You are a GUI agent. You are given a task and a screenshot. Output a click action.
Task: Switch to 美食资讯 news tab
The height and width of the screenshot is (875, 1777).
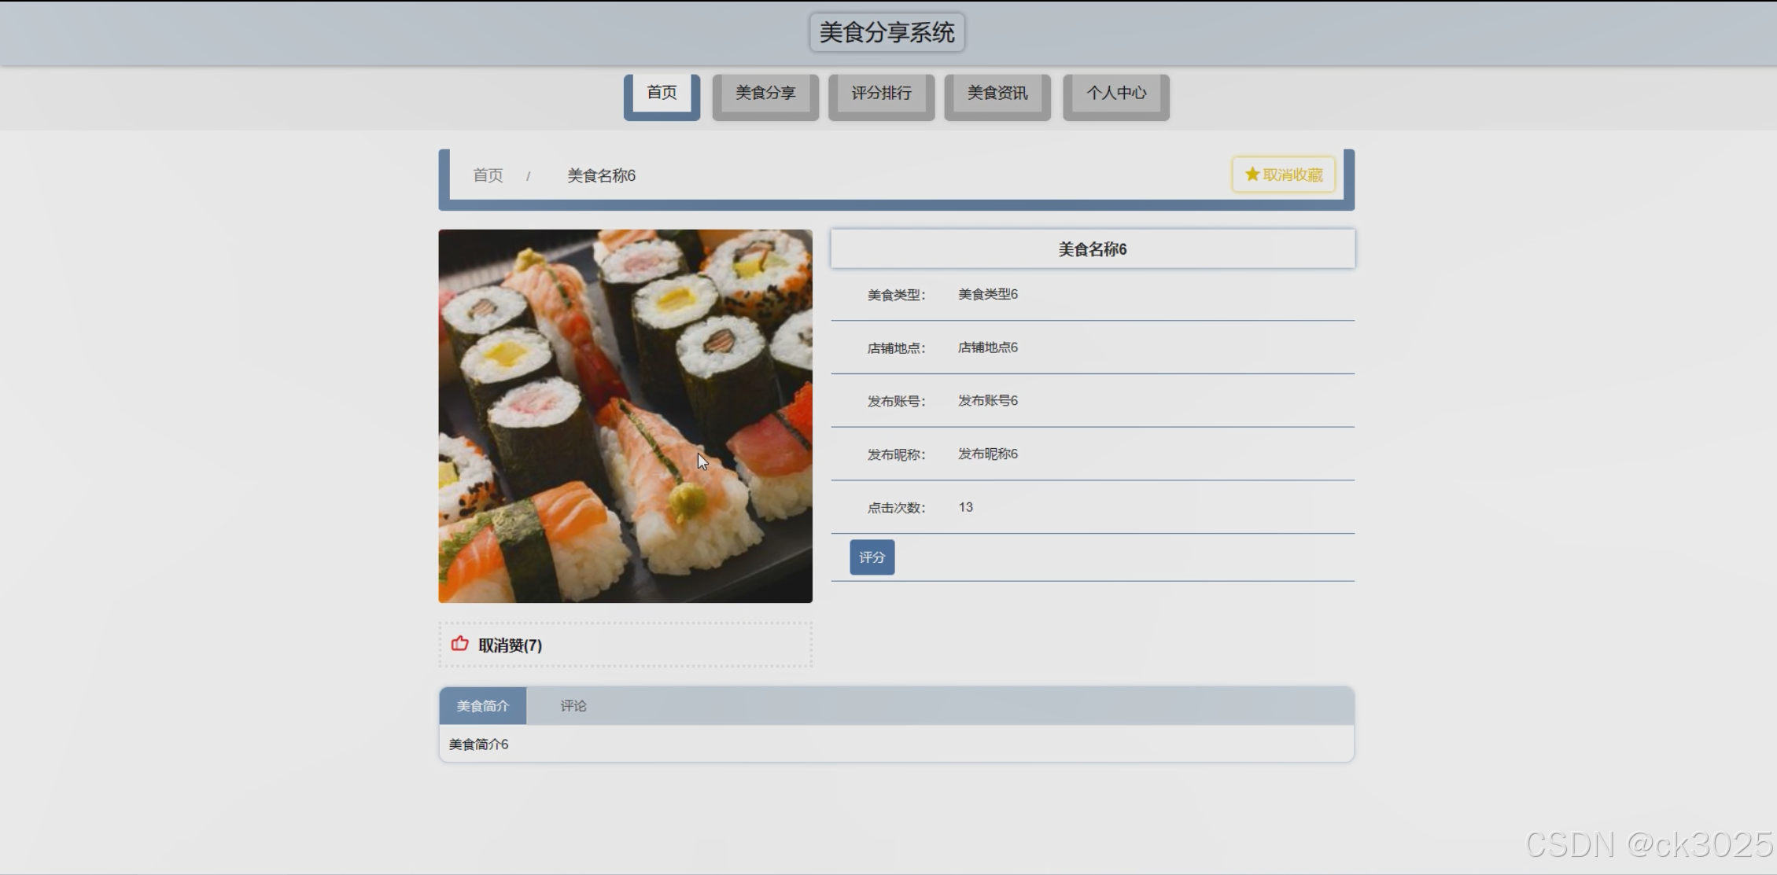click(x=997, y=93)
